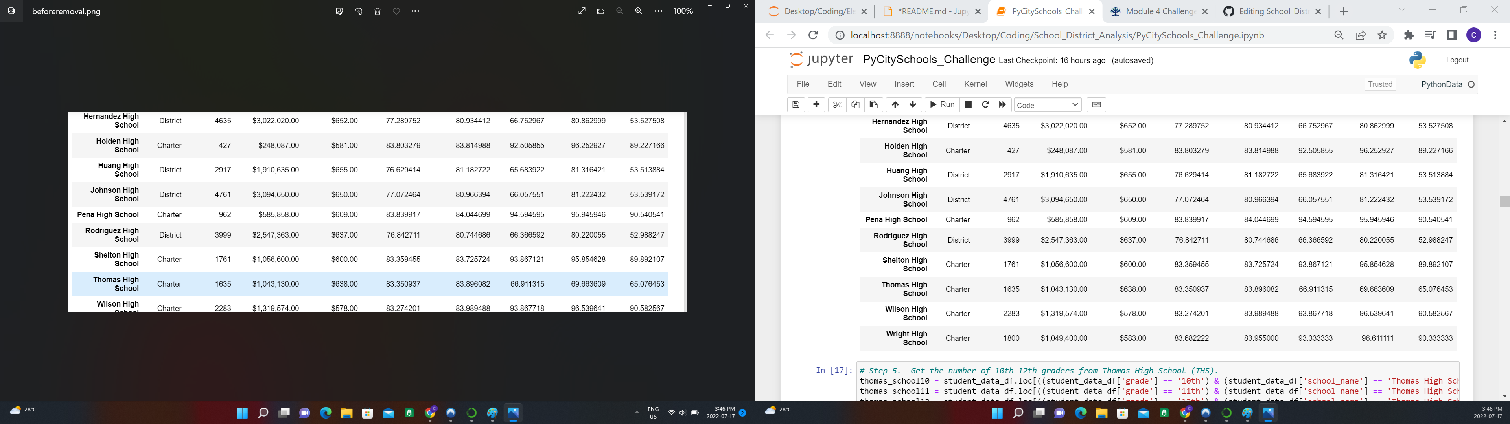Open the See more menu in Photos

pos(415,11)
